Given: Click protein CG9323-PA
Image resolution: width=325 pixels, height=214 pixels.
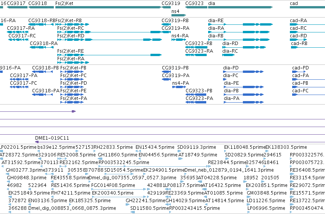Looking at the screenshot, I should 199,98.
